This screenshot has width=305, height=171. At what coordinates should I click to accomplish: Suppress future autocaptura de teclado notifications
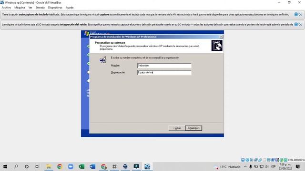[x=301, y=14]
